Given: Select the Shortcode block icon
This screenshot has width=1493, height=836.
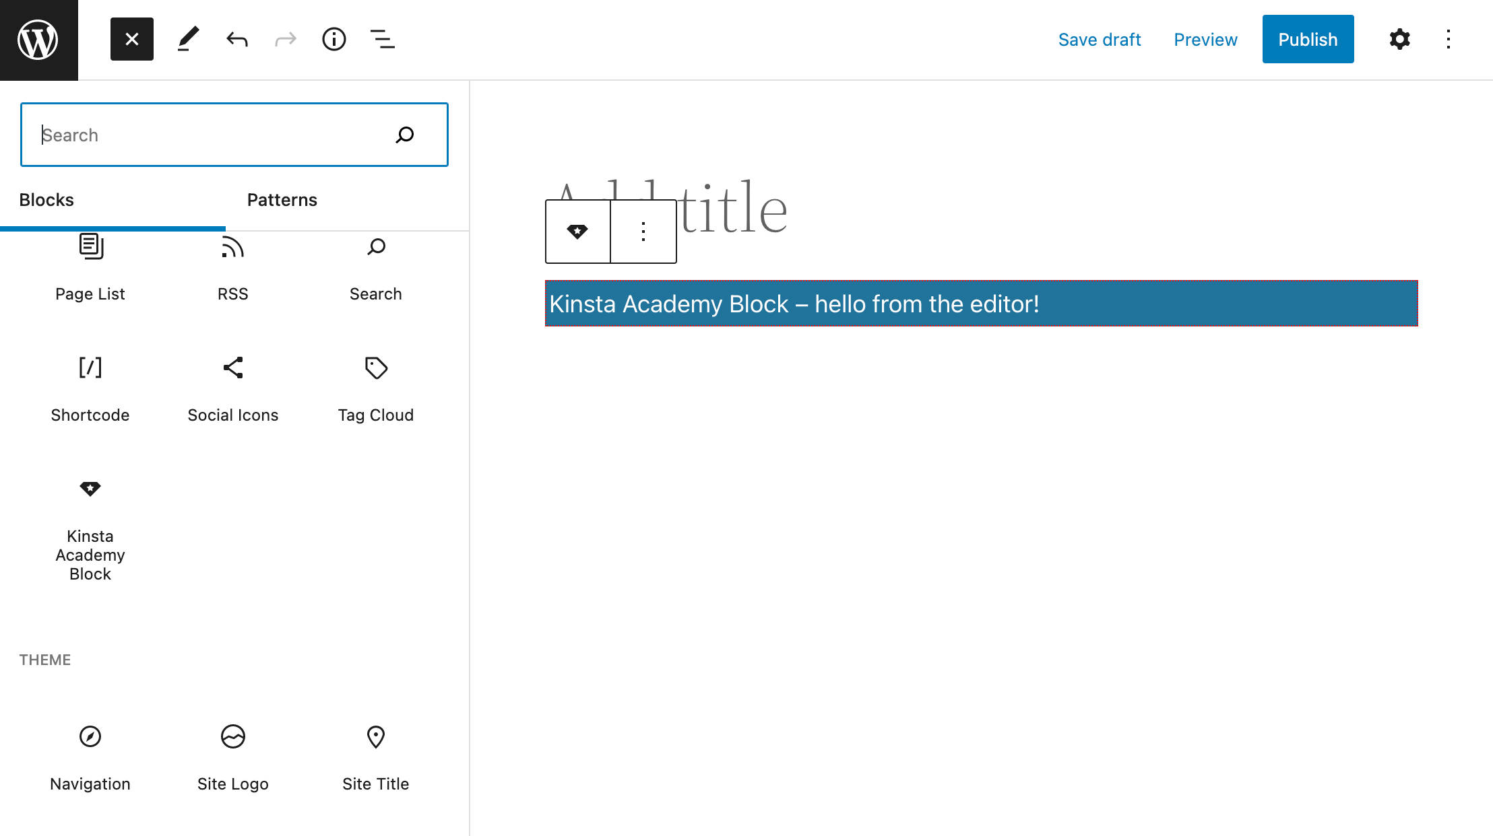Looking at the screenshot, I should [x=89, y=368].
